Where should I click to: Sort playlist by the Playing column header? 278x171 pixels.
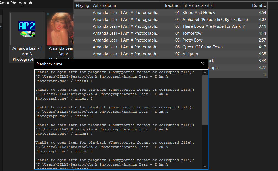(83, 5)
